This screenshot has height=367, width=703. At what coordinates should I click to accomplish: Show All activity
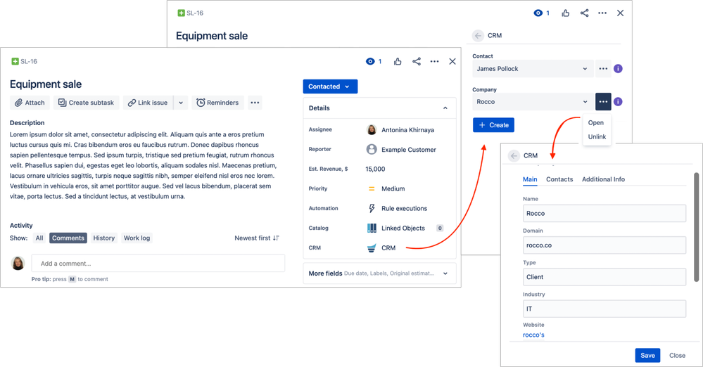tap(39, 238)
